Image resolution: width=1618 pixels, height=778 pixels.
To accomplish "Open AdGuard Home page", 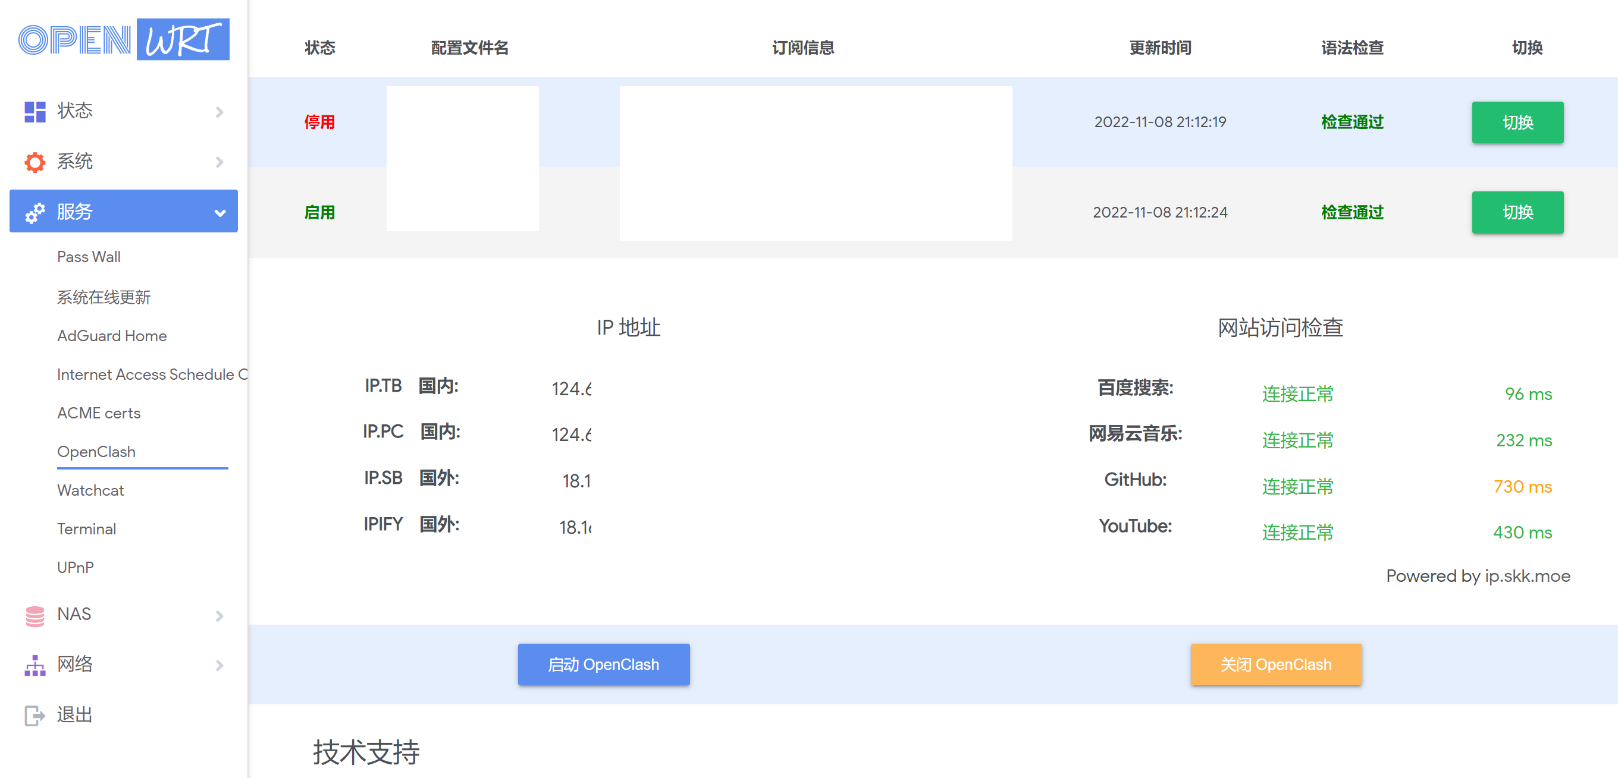I will coord(112,336).
